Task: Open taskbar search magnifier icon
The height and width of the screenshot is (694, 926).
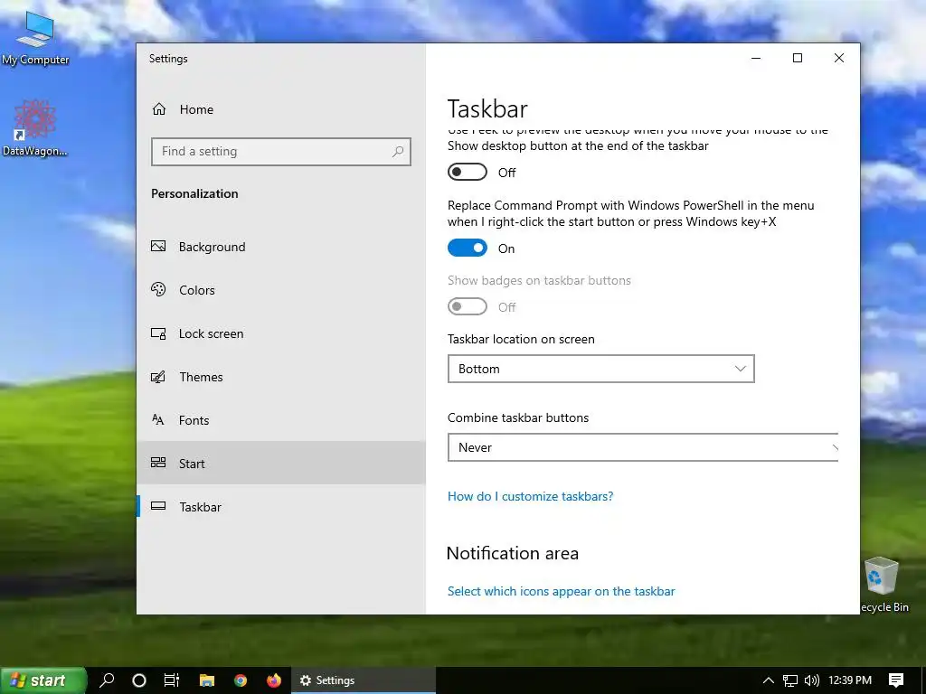Action: point(107,680)
